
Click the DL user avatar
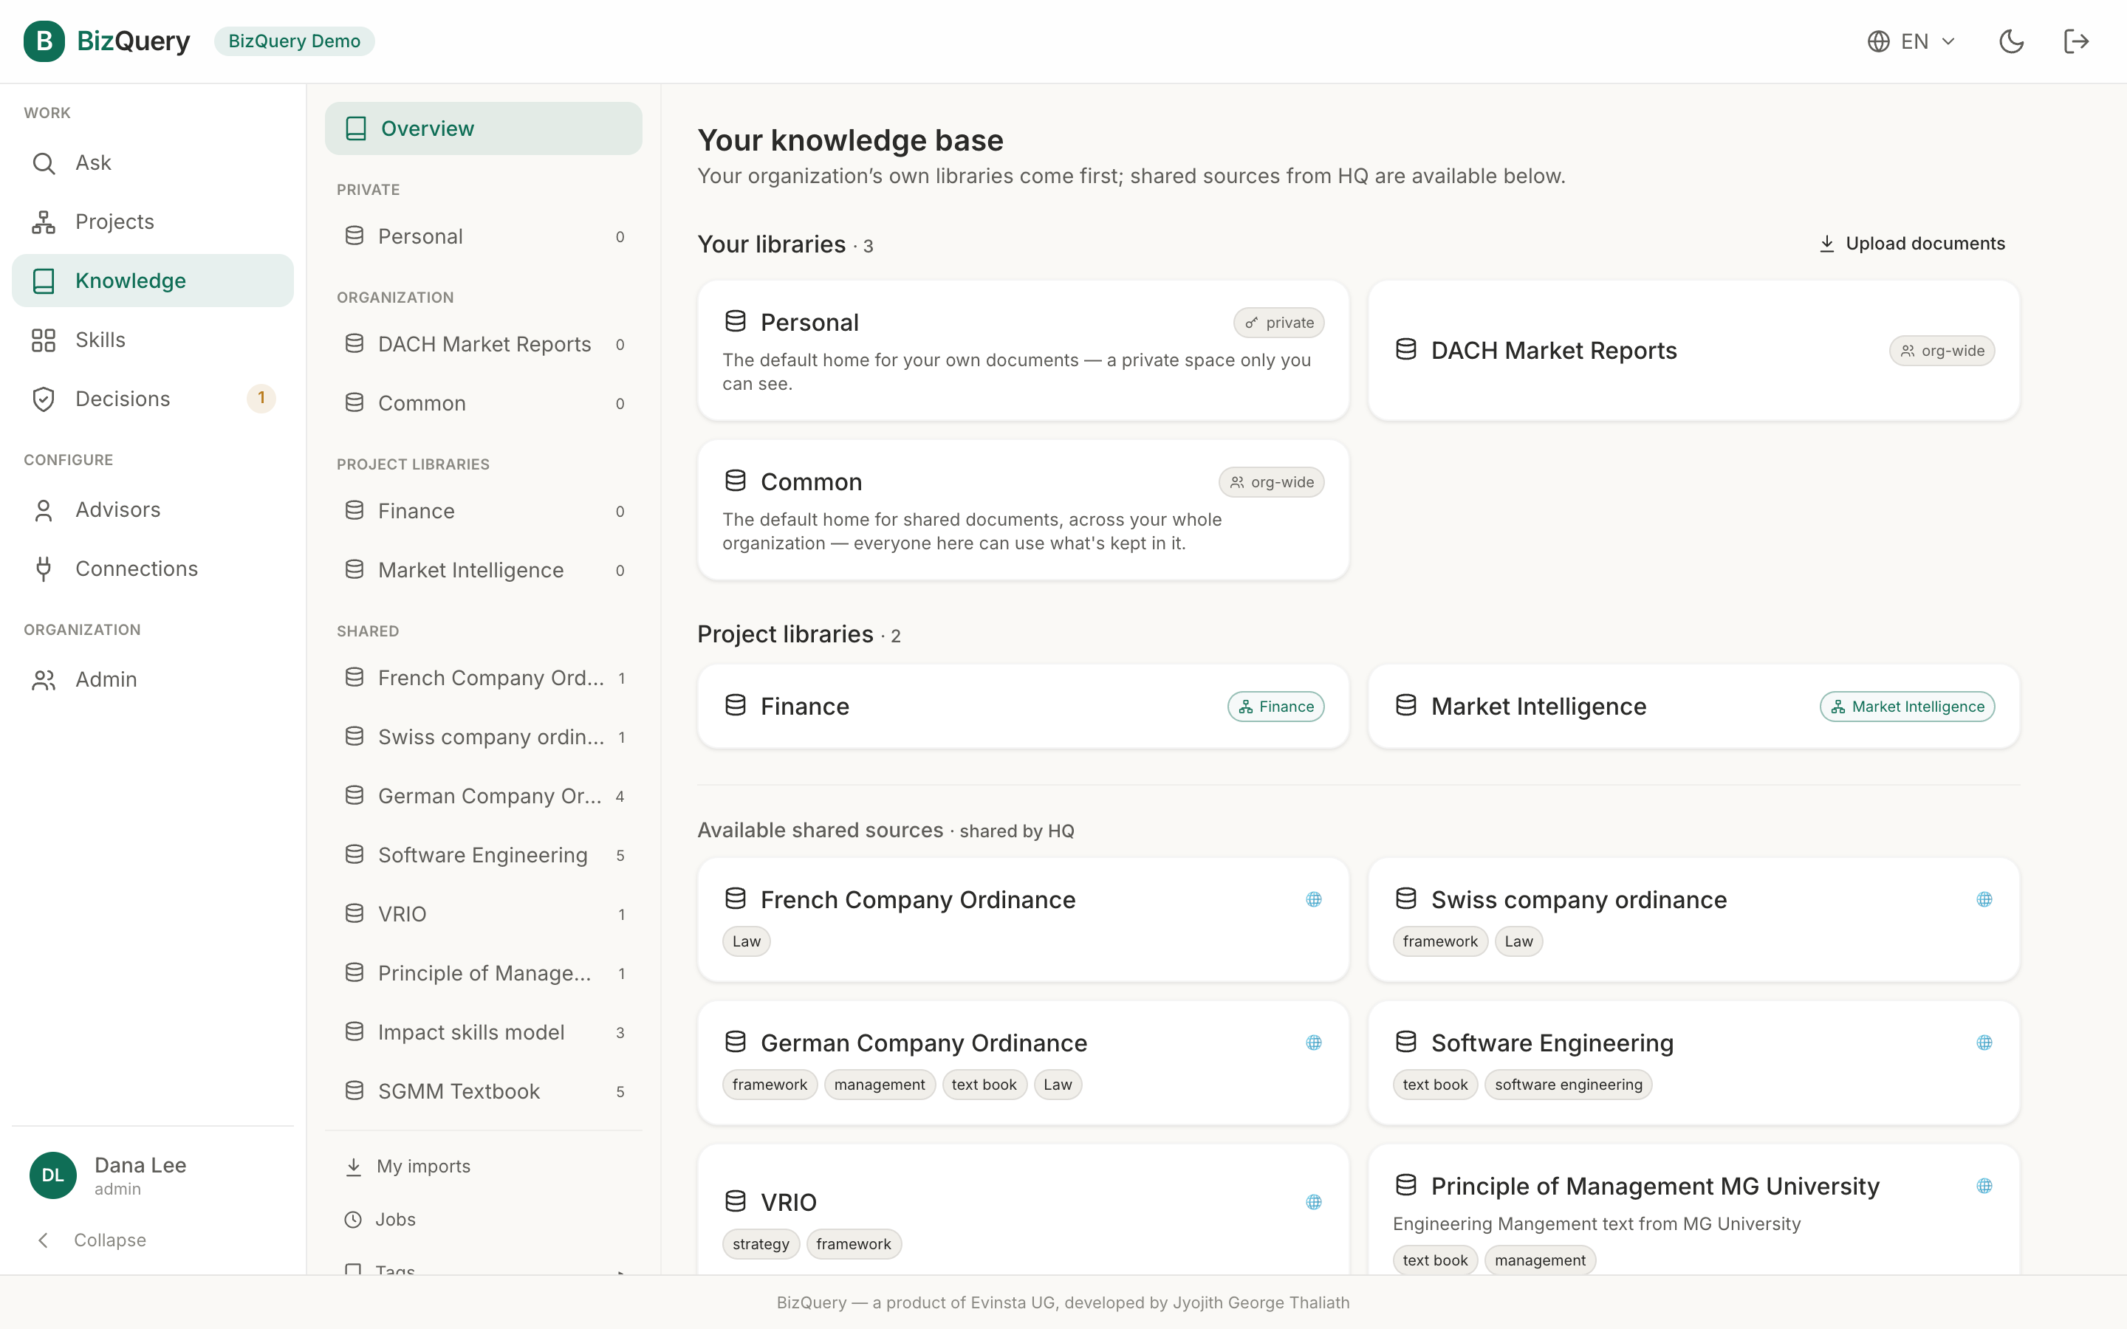tap(52, 1175)
